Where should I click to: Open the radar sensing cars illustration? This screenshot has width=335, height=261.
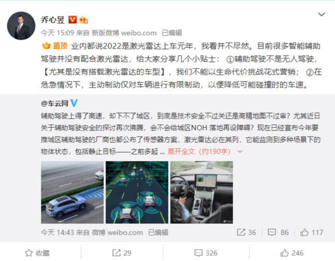[x=137, y=192]
